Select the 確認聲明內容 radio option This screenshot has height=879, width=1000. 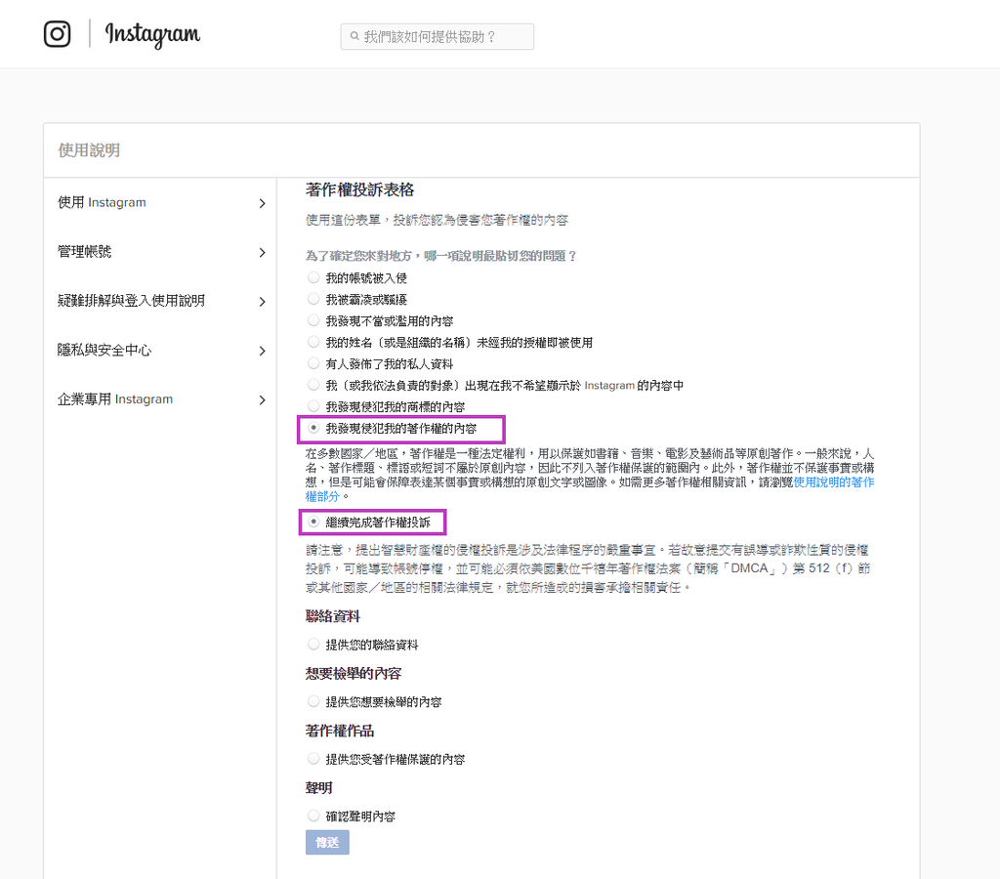313,816
